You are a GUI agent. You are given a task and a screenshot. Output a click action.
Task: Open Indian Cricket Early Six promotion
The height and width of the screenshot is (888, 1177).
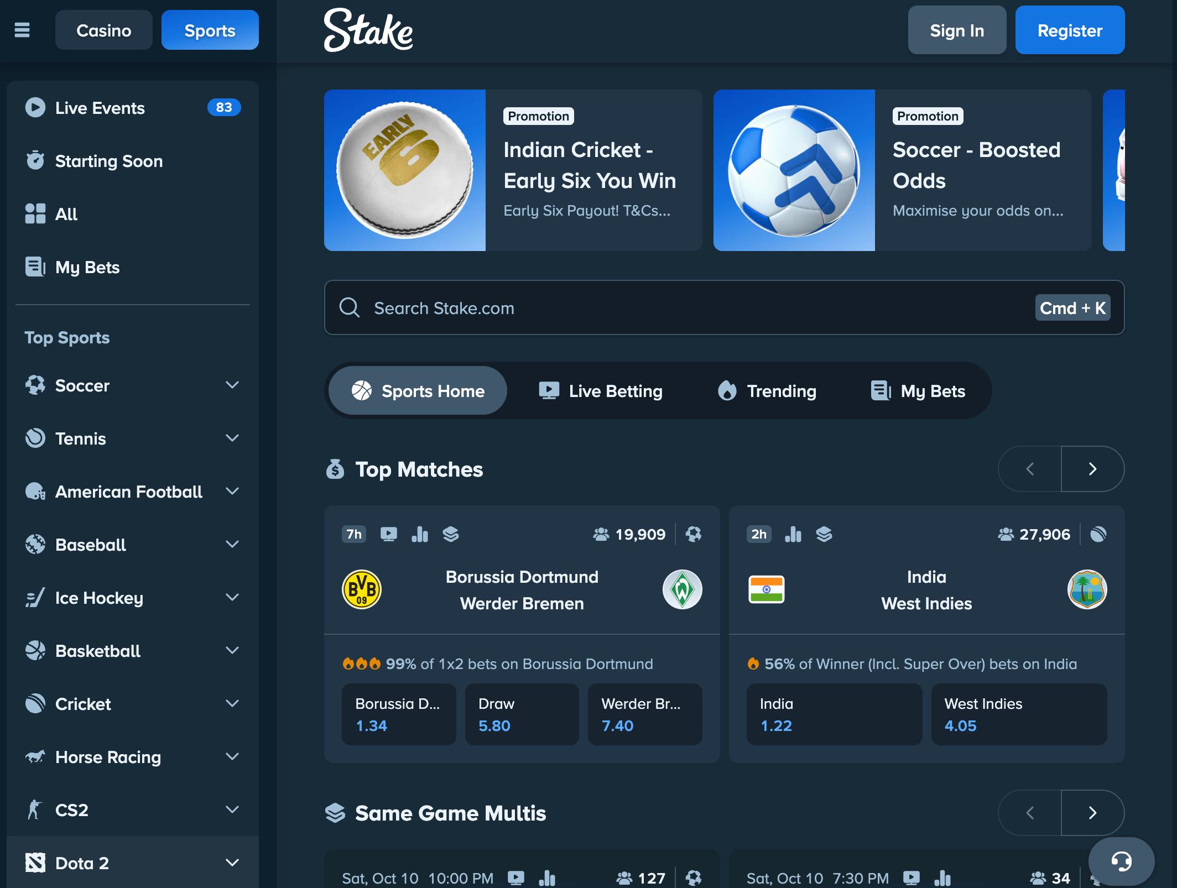[x=513, y=170]
